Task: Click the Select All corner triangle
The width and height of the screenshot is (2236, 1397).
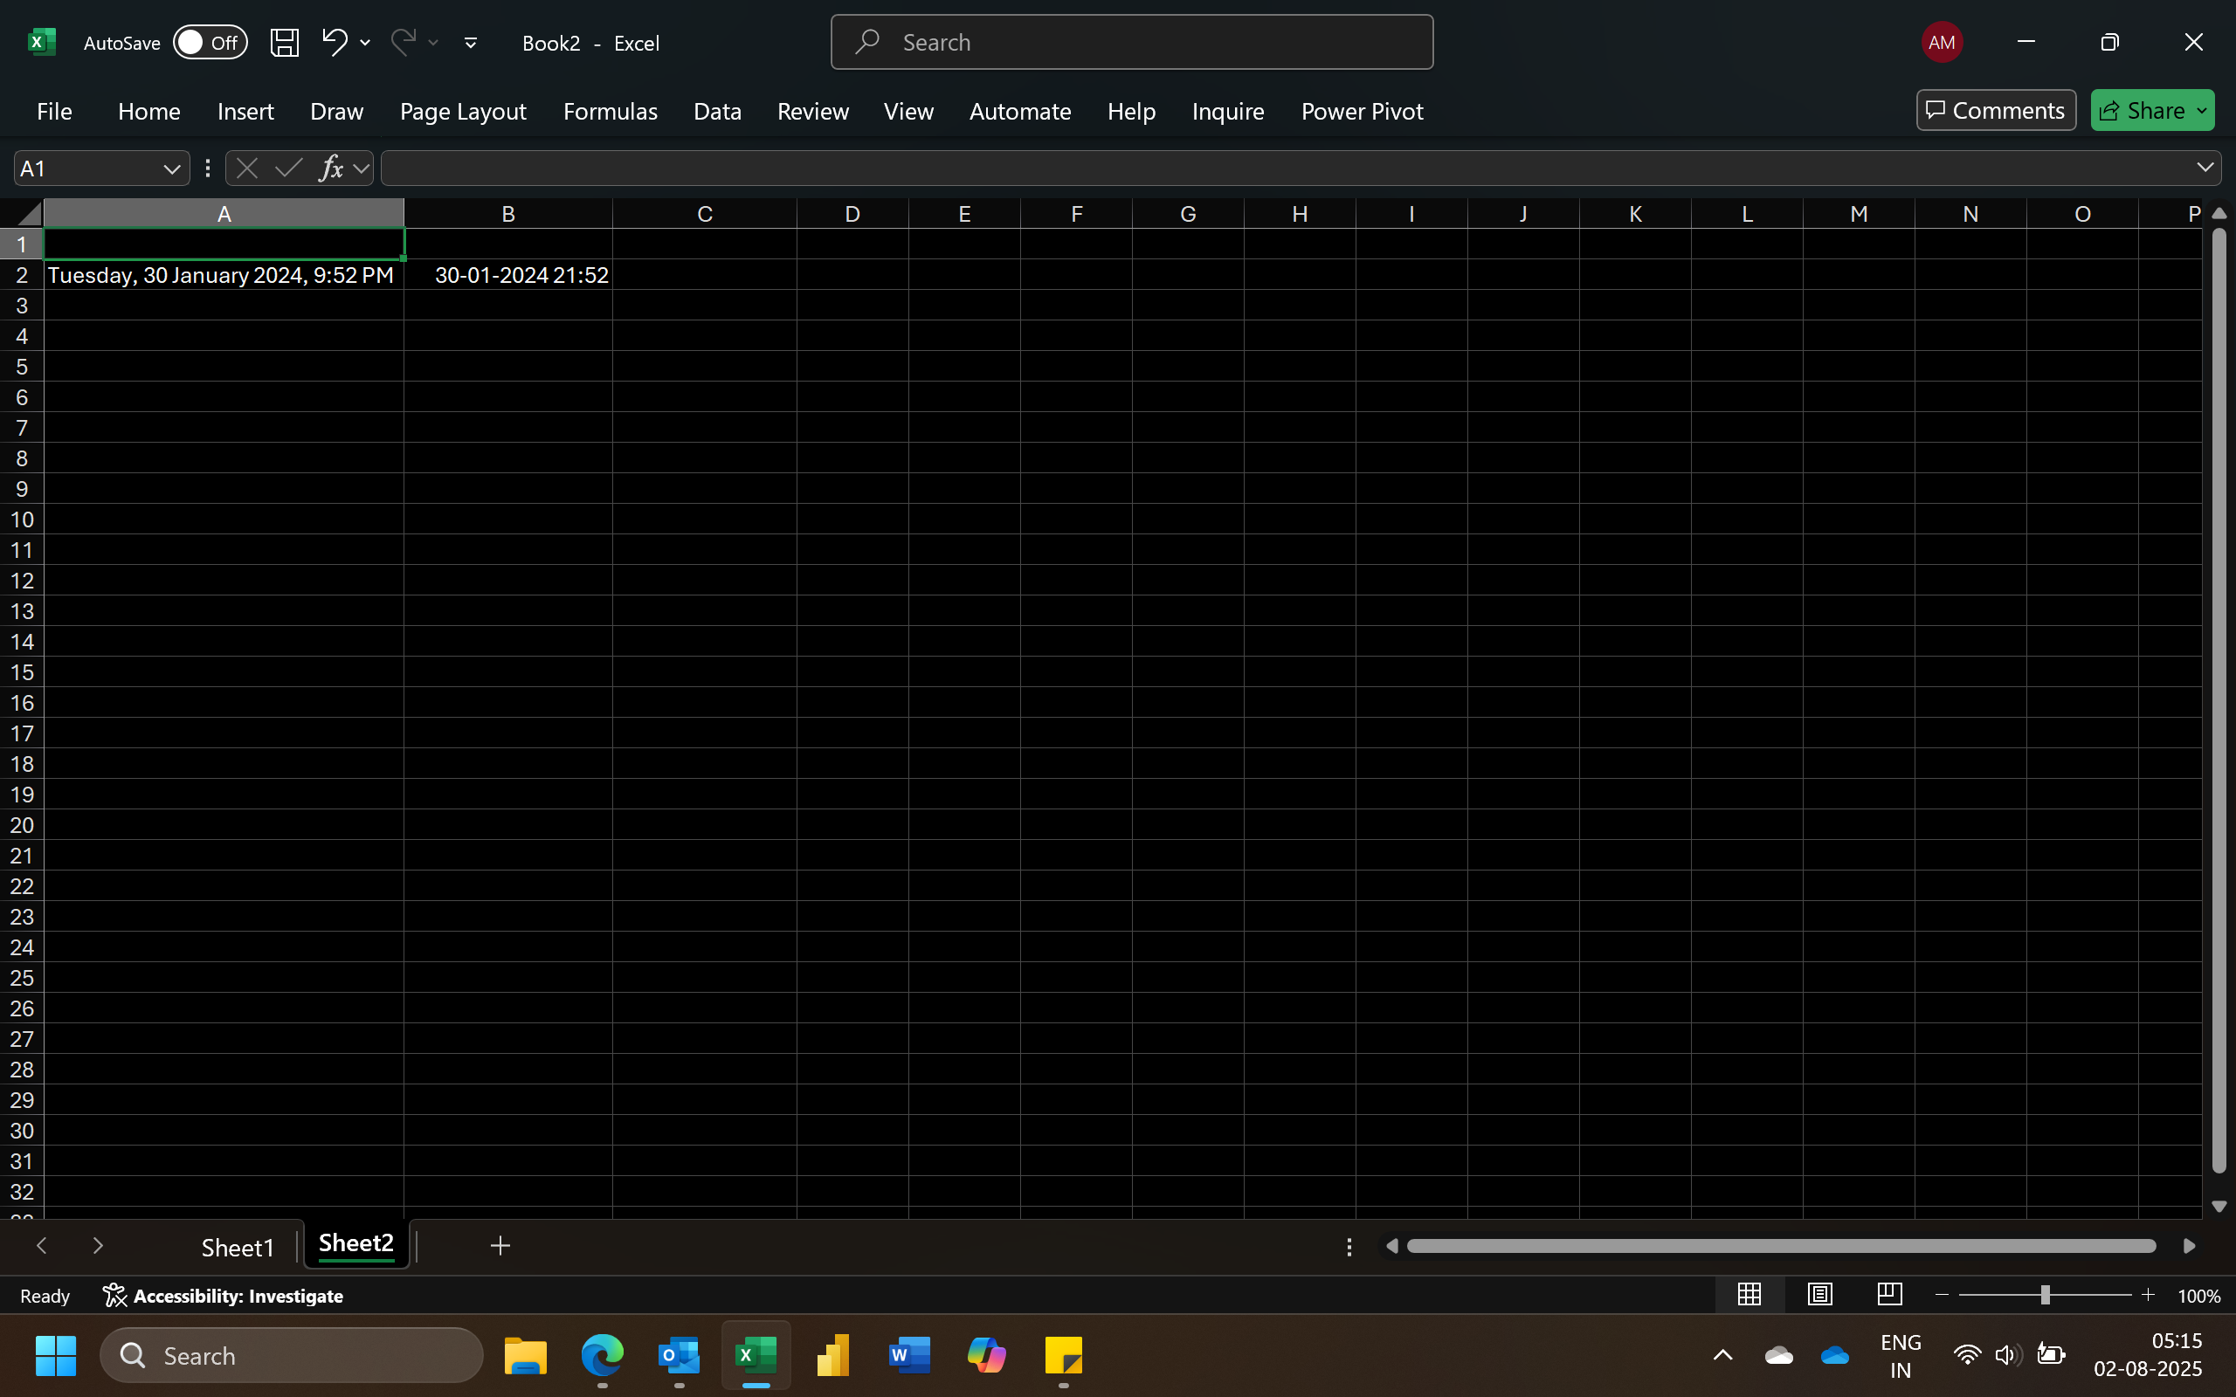Action: coord(28,215)
